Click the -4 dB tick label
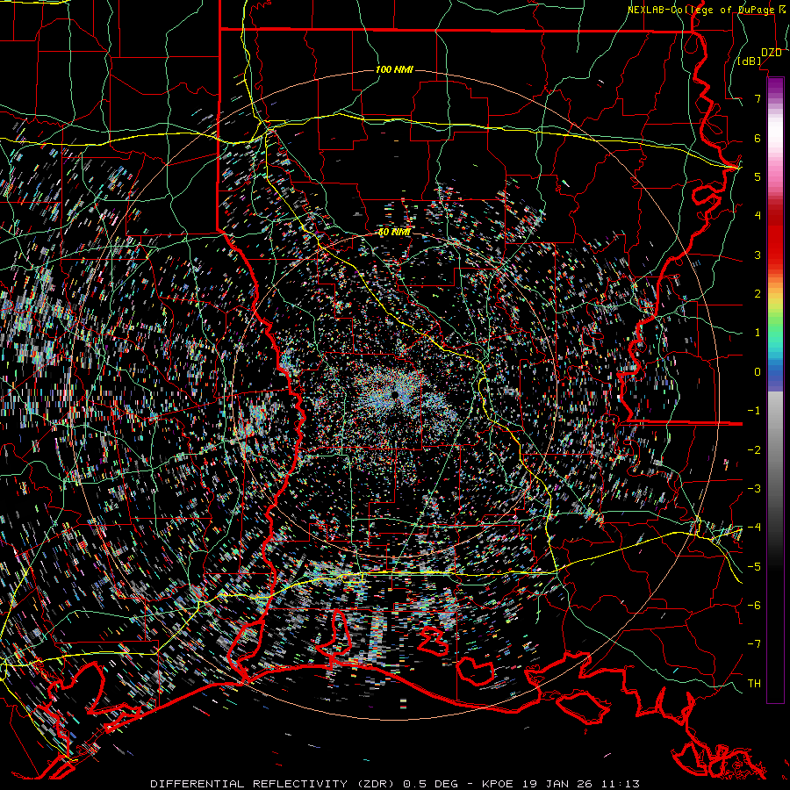The height and width of the screenshot is (790, 790). [754, 527]
